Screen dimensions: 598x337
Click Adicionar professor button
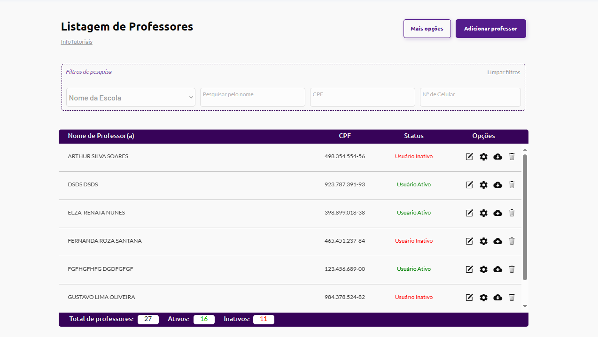(x=491, y=29)
